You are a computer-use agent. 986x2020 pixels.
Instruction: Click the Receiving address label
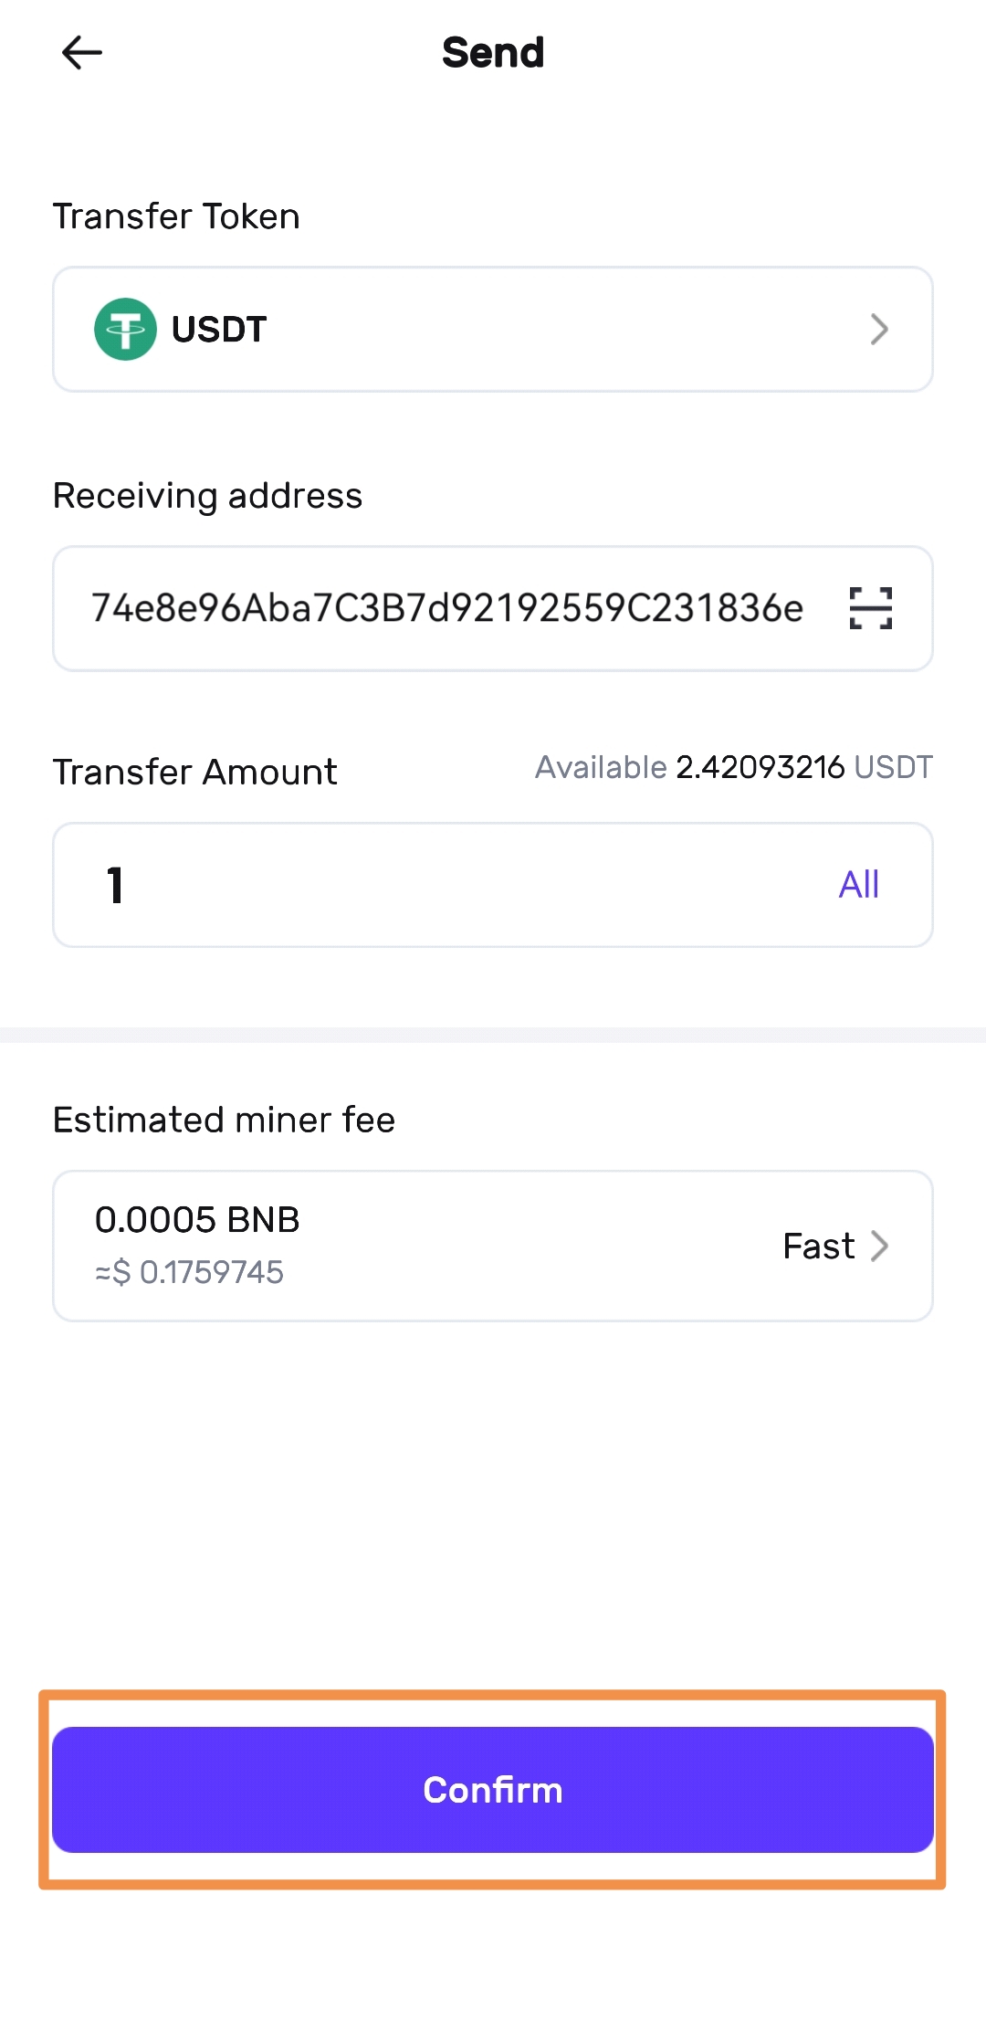(x=207, y=496)
